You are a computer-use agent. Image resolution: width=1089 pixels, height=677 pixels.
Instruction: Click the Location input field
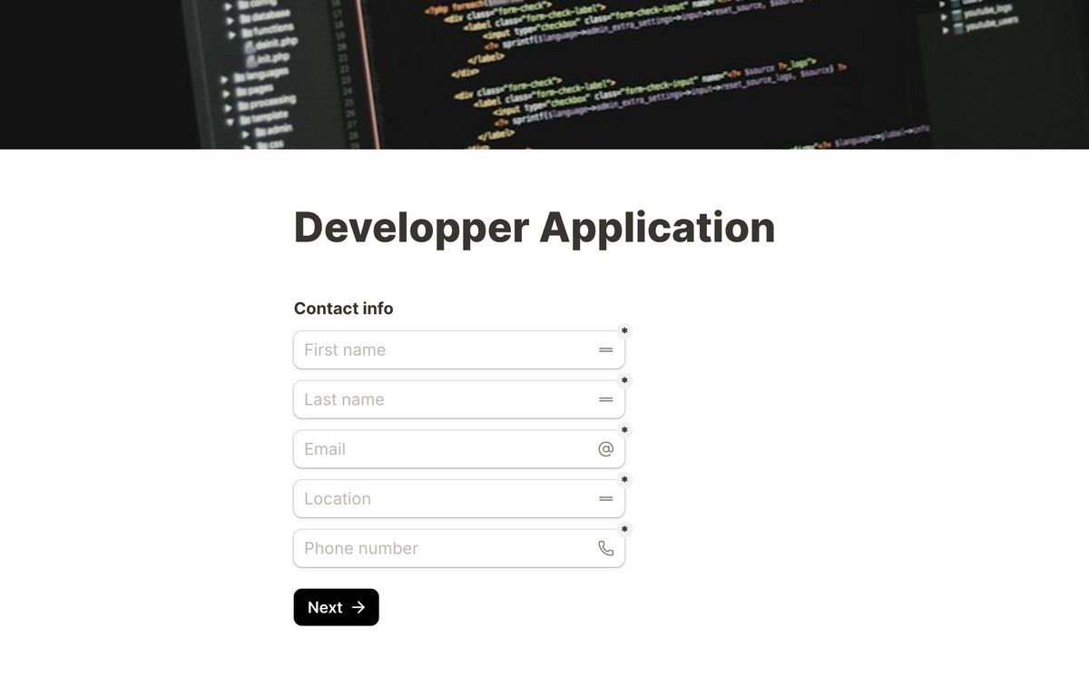[459, 498]
